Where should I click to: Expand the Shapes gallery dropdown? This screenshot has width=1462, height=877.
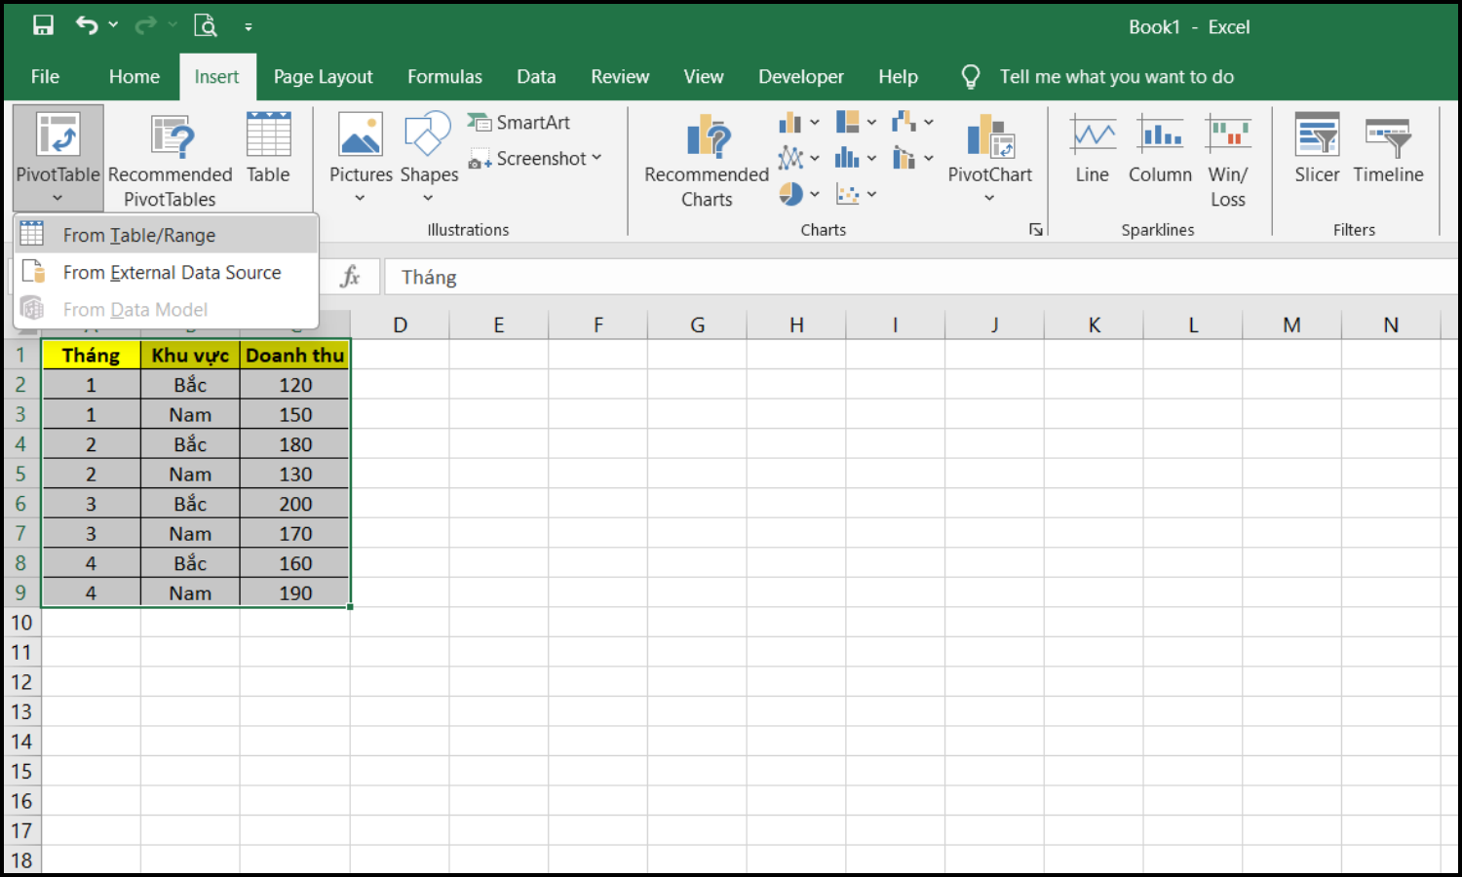pos(429,198)
